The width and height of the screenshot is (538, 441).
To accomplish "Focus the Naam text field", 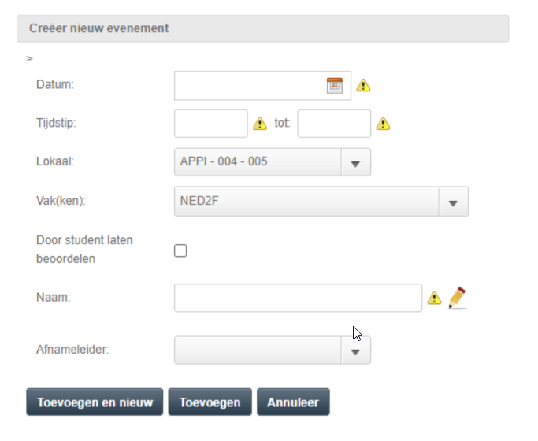I will [299, 298].
